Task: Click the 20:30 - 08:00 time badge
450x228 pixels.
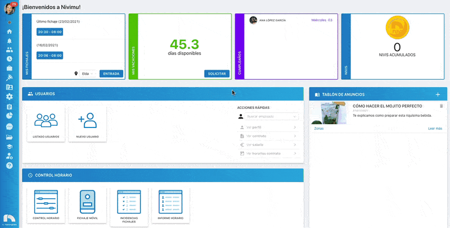Action: pyautogui.click(x=49, y=32)
